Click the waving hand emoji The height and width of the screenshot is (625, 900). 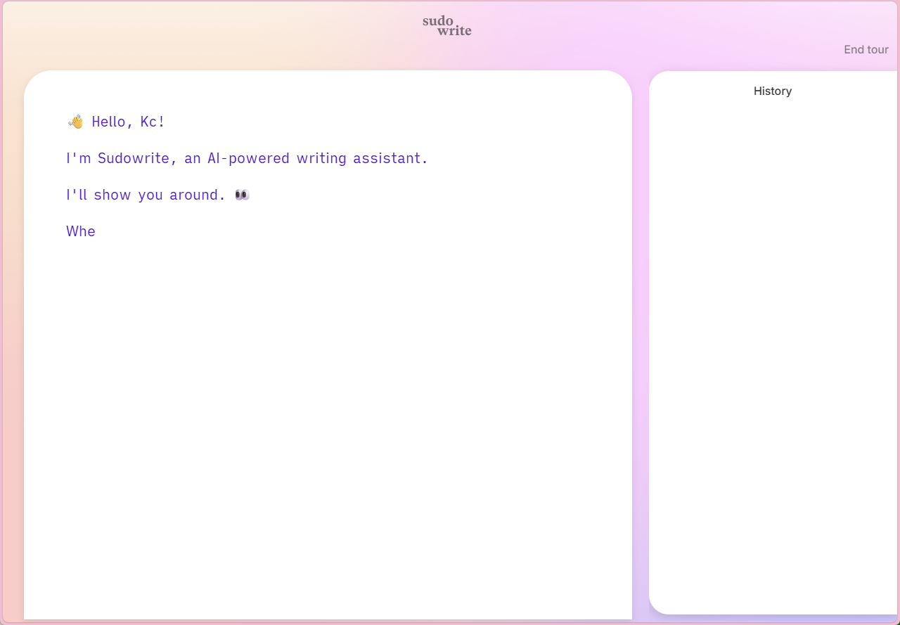pyautogui.click(x=76, y=122)
